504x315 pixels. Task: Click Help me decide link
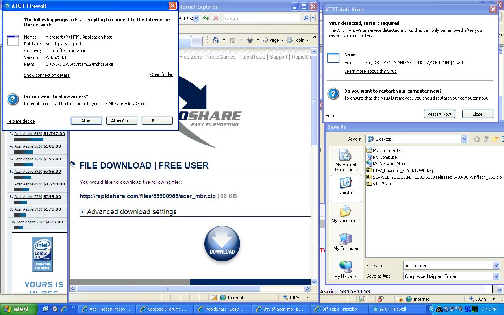[20, 121]
